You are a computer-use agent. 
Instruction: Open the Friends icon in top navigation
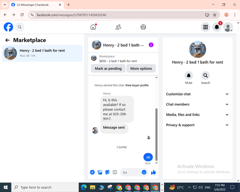pyautogui.click(x=118, y=27)
